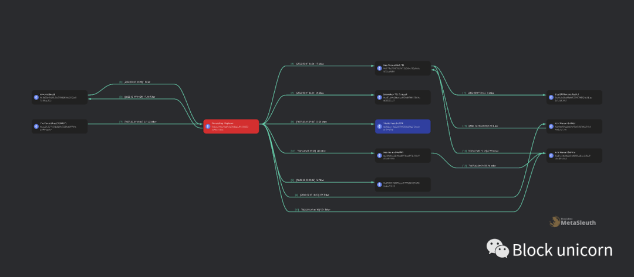Image resolution: width=634 pixels, height=277 pixels.
Task: Select the unlabeled node showing only an address
Action: [x=403, y=184]
